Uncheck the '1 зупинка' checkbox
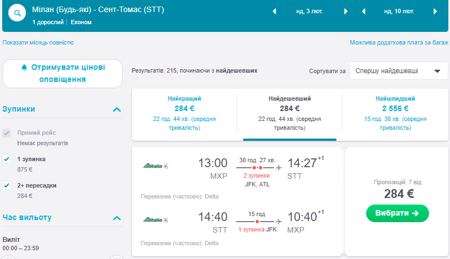 7,159
